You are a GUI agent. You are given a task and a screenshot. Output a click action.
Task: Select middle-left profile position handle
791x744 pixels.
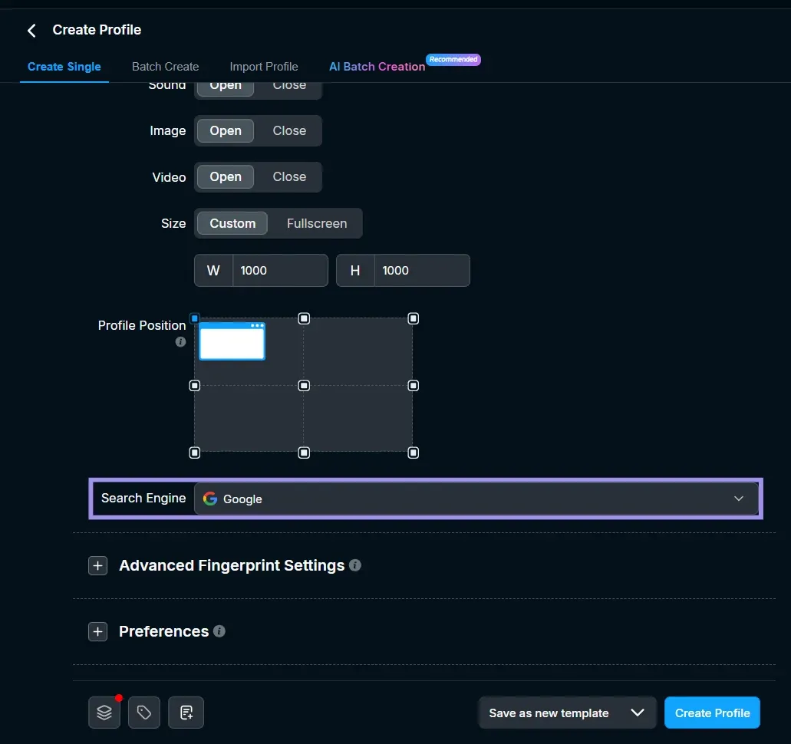[195, 385]
